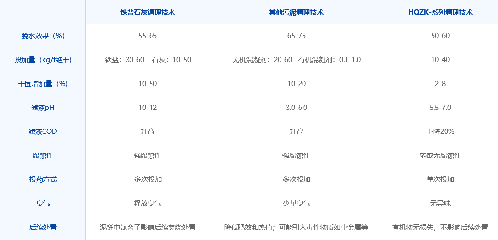
Task: Click the 无机混凝剂：20-60 dosage cell
Action: (x=296, y=60)
